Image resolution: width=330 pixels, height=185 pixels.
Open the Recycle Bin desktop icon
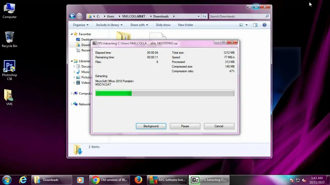point(10,40)
